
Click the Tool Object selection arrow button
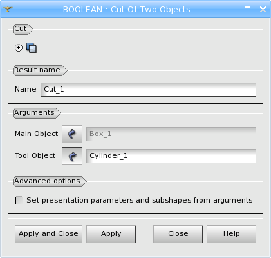[72, 156]
